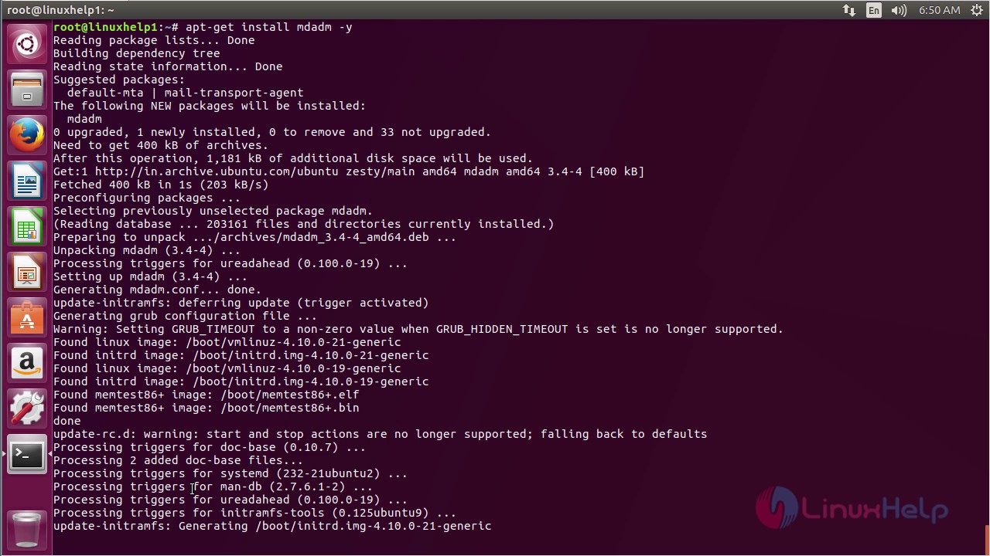Screen dimensions: 990x556
Task: Open Ubuntu Software center
Action: [x=27, y=317]
